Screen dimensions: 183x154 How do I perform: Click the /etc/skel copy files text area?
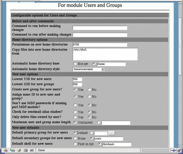(x=105, y=54)
